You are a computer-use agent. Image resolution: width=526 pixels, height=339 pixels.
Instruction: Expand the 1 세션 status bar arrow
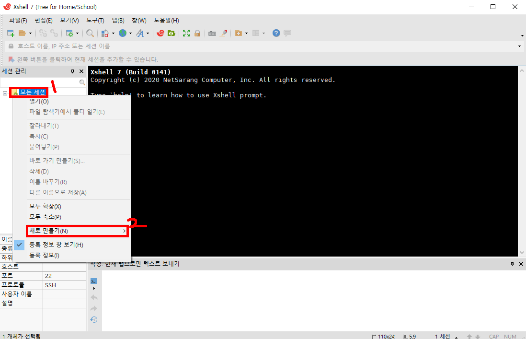(x=456, y=337)
